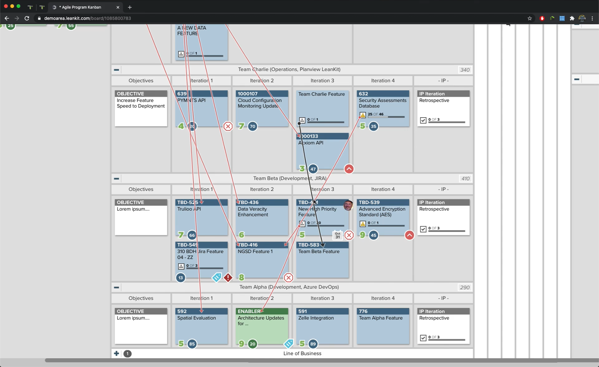Click the warning icon on Security Assessments Database card
The width and height of the screenshot is (599, 367).
tap(363, 115)
